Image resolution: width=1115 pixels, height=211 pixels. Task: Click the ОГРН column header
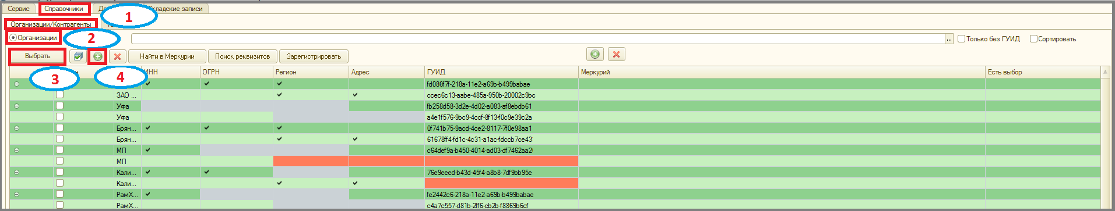[236, 72]
